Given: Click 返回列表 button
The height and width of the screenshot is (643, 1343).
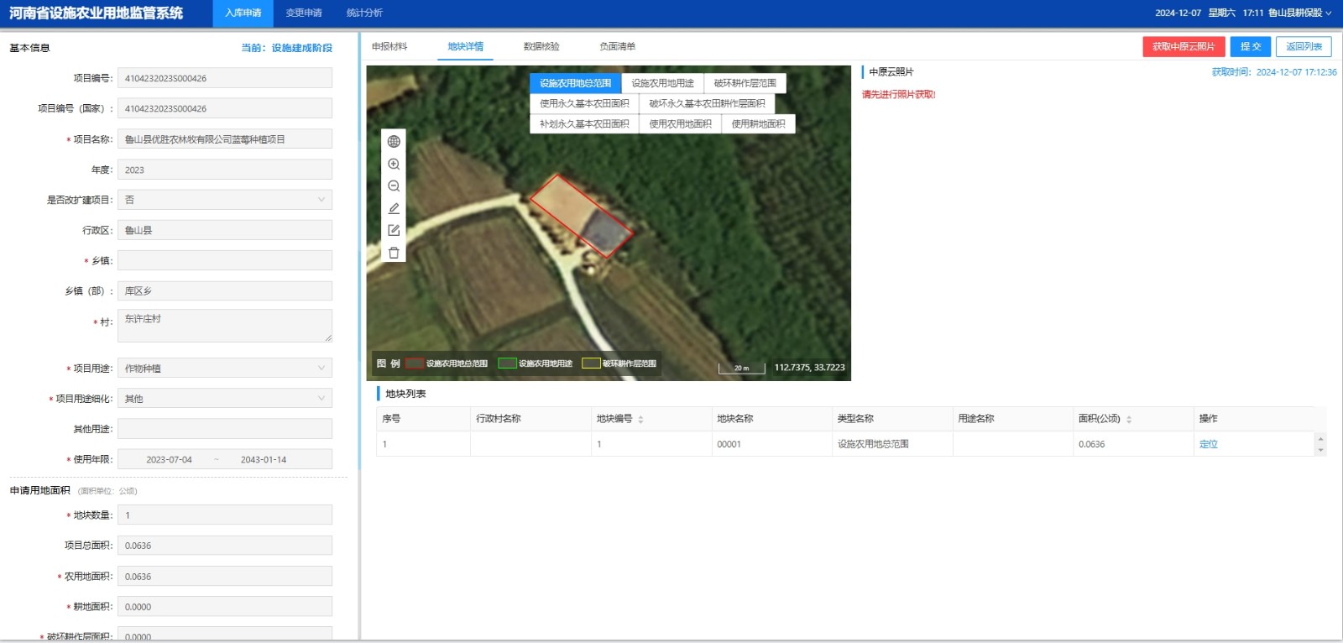Looking at the screenshot, I should pos(1304,47).
